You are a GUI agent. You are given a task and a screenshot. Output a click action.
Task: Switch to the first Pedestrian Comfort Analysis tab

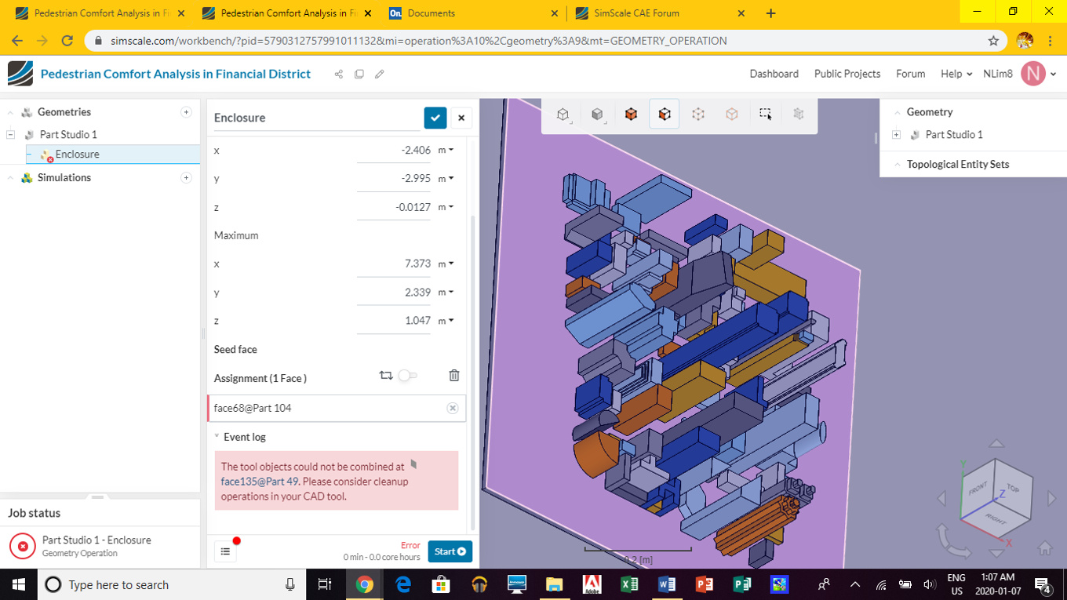coord(100,13)
